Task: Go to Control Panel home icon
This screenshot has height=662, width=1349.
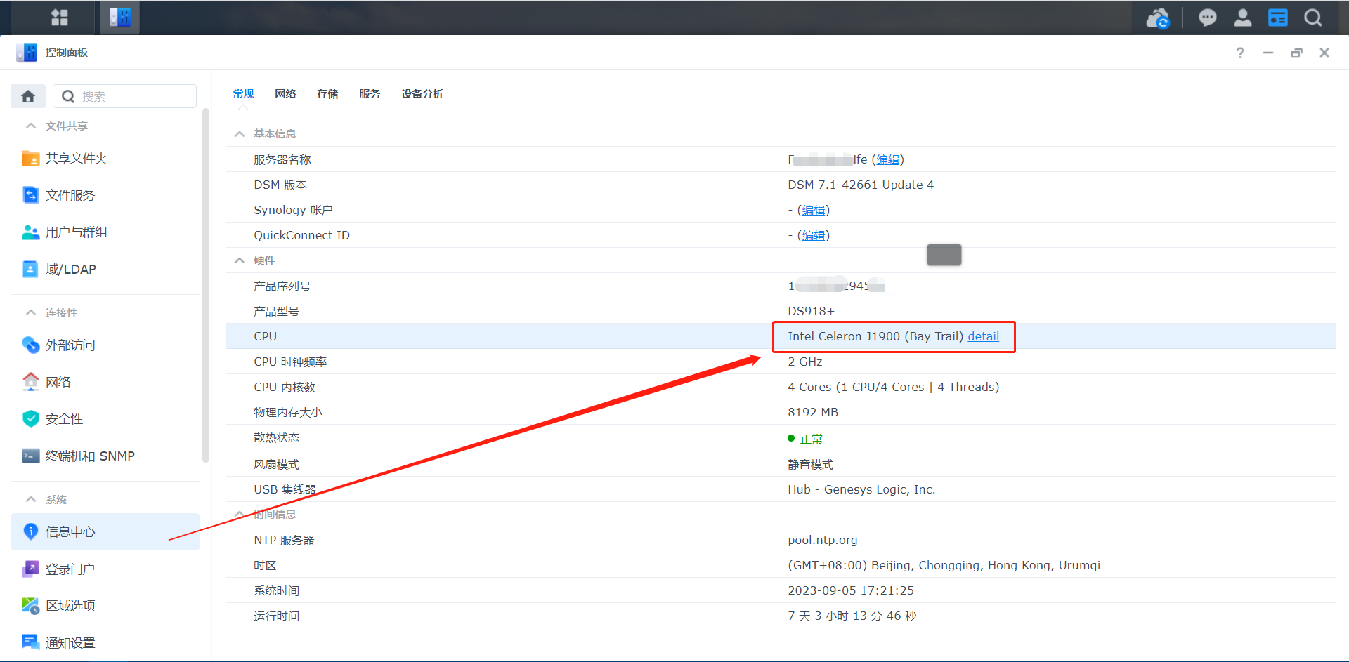Action: pos(28,96)
